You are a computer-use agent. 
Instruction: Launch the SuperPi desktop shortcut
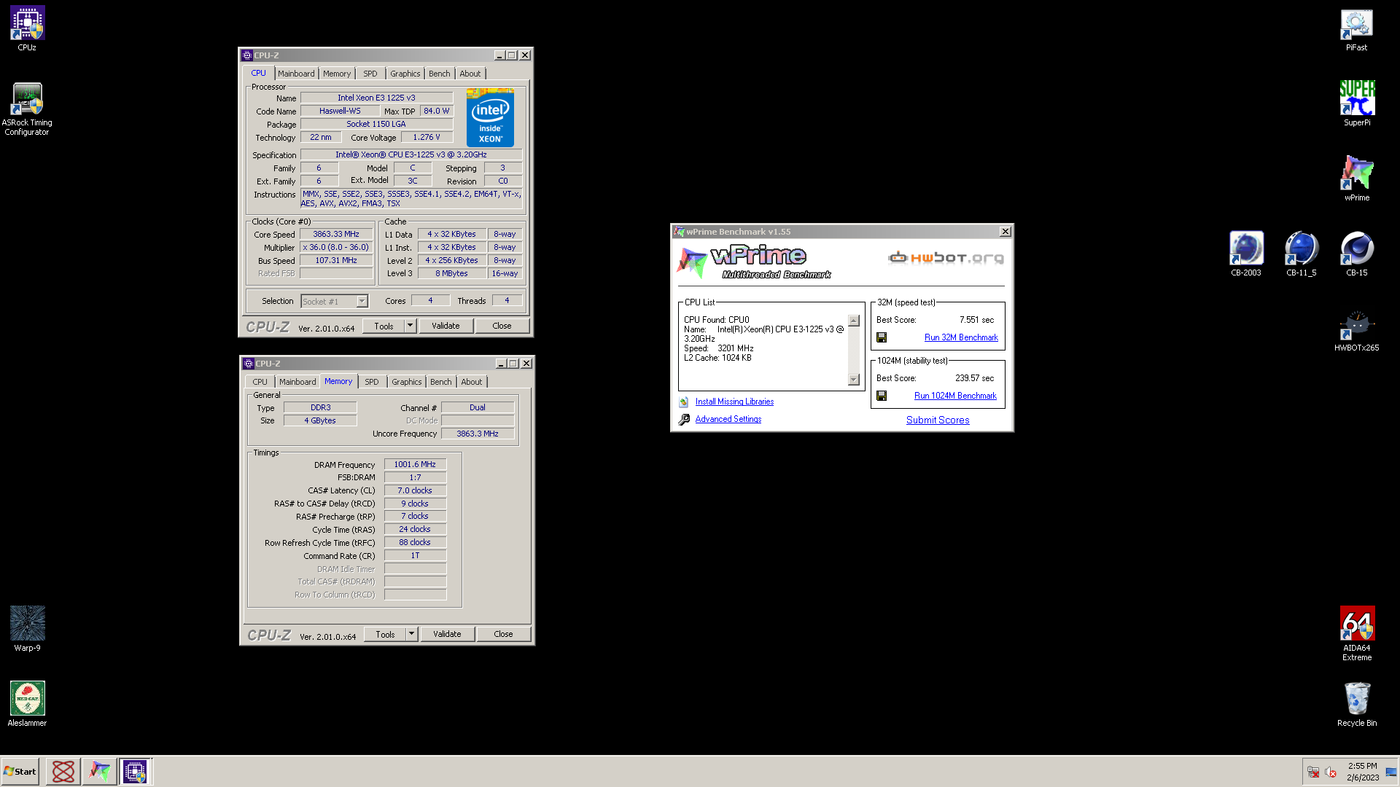[x=1356, y=103]
